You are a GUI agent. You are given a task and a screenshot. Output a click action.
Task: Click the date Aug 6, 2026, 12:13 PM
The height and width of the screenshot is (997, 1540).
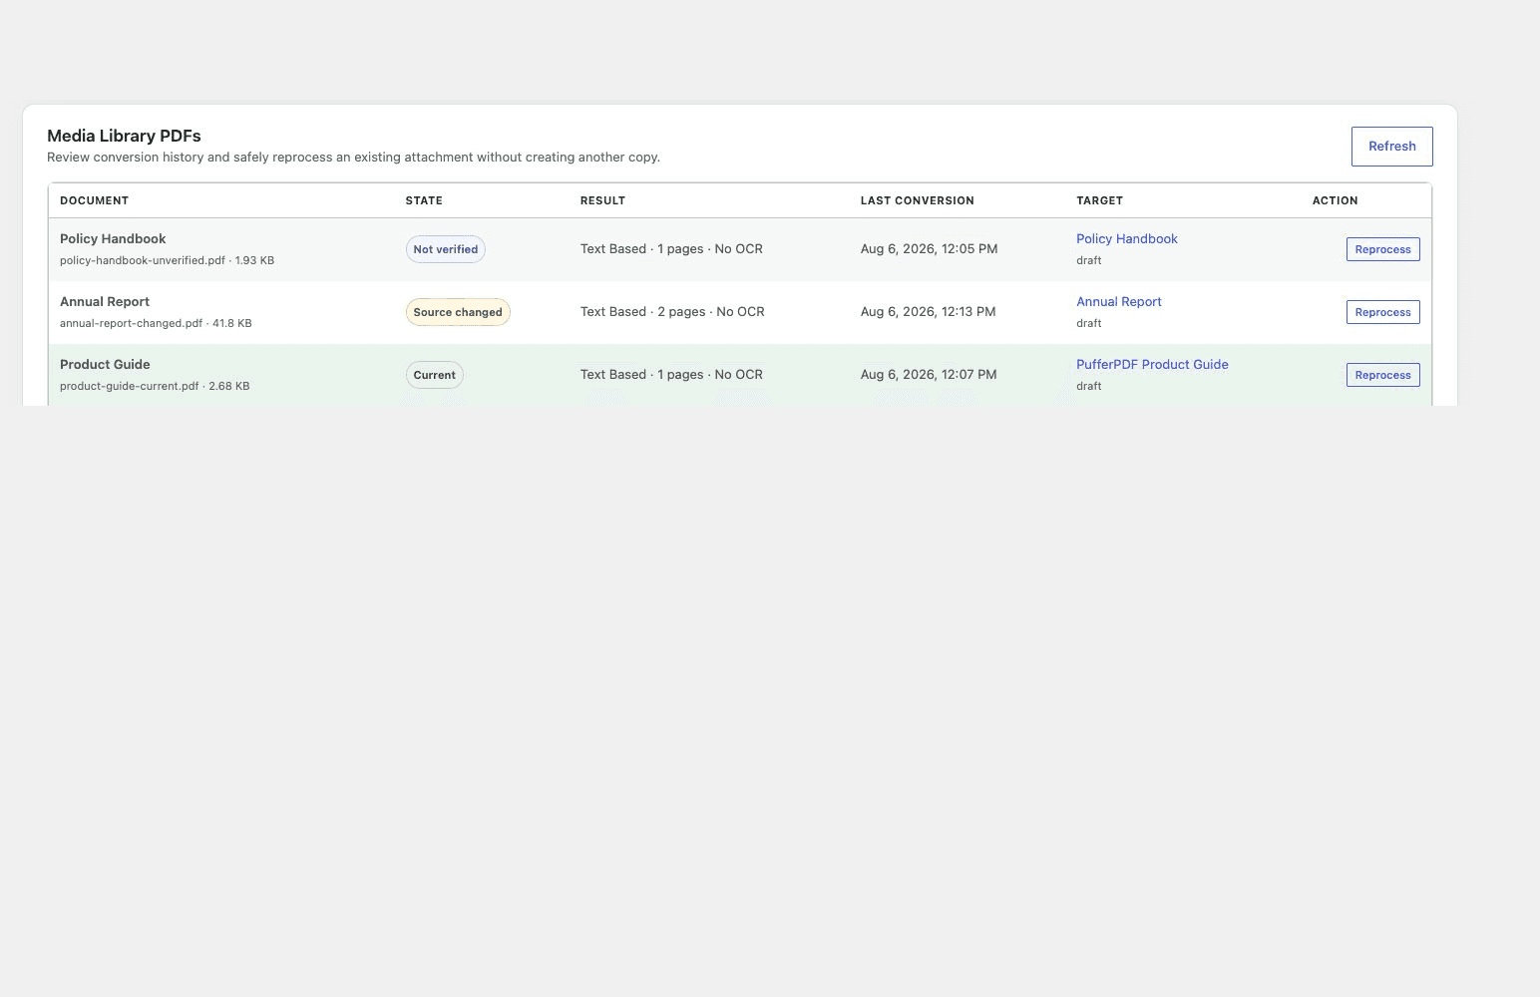[928, 312]
